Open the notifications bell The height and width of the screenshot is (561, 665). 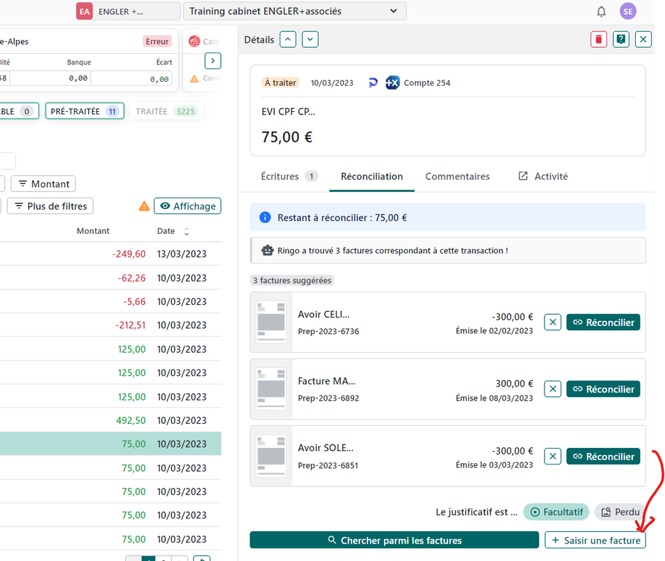(x=601, y=11)
